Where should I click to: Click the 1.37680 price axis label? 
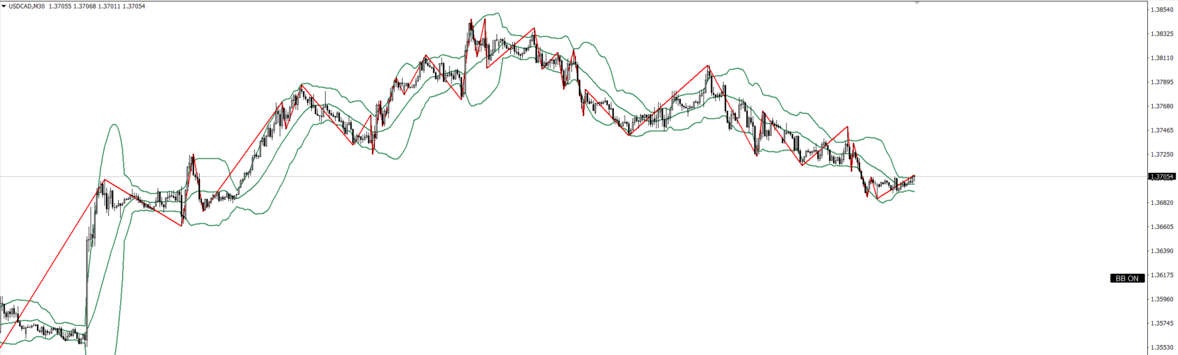tap(1160, 106)
